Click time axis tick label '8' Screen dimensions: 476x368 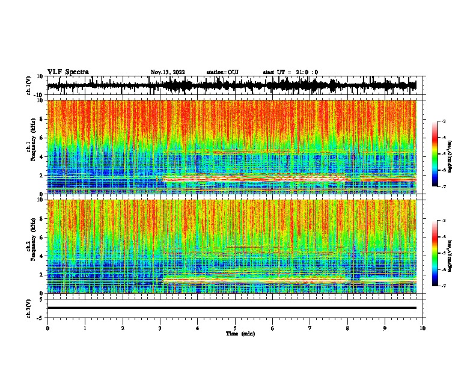click(347, 328)
